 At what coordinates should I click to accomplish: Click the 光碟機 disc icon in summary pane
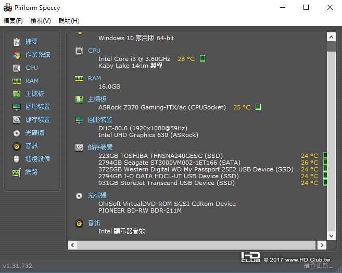pos(79,196)
